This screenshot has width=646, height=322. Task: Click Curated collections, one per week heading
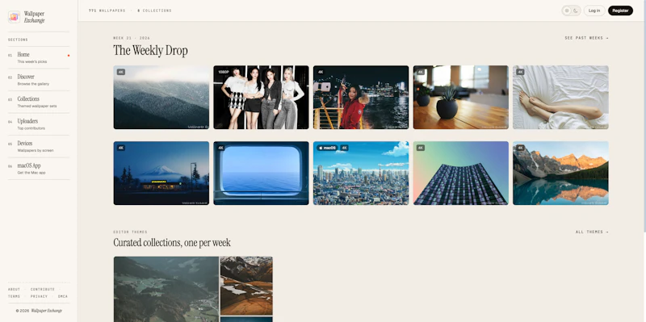click(172, 243)
